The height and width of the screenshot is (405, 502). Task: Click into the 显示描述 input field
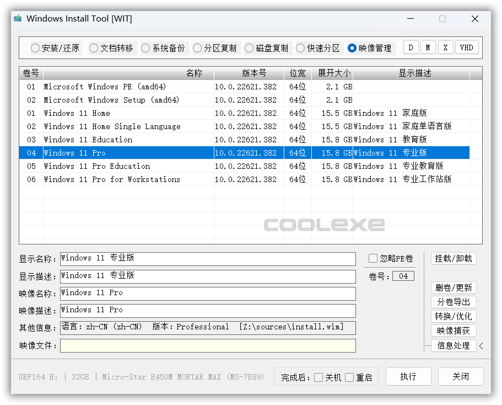click(208, 276)
